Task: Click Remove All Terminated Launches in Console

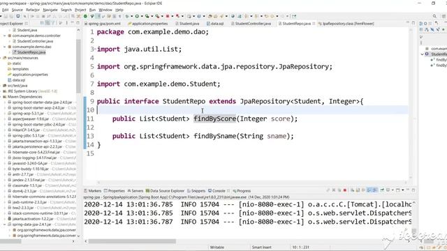Action: coord(339,190)
